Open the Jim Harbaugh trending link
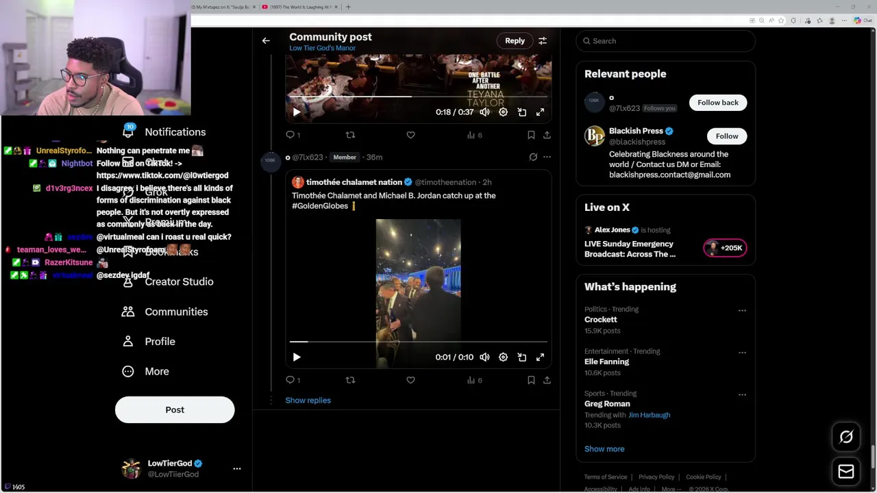The width and height of the screenshot is (877, 493). pyautogui.click(x=649, y=415)
